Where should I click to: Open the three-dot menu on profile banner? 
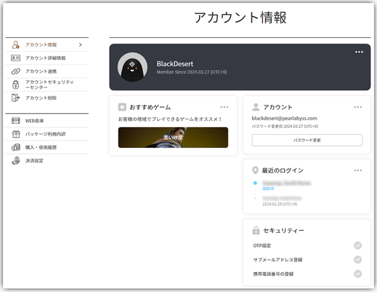[359, 52]
